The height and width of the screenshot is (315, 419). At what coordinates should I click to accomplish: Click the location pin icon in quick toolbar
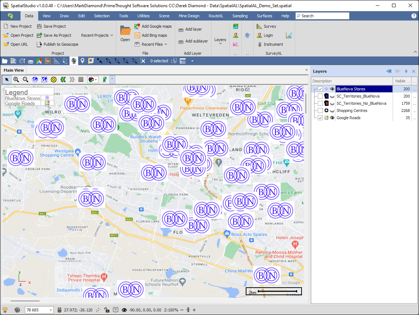pos(83,61)
